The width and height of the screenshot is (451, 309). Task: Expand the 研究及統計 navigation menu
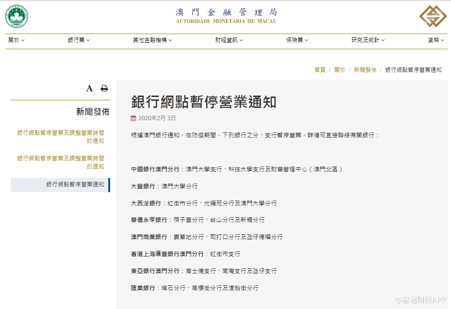coord(368,40)
